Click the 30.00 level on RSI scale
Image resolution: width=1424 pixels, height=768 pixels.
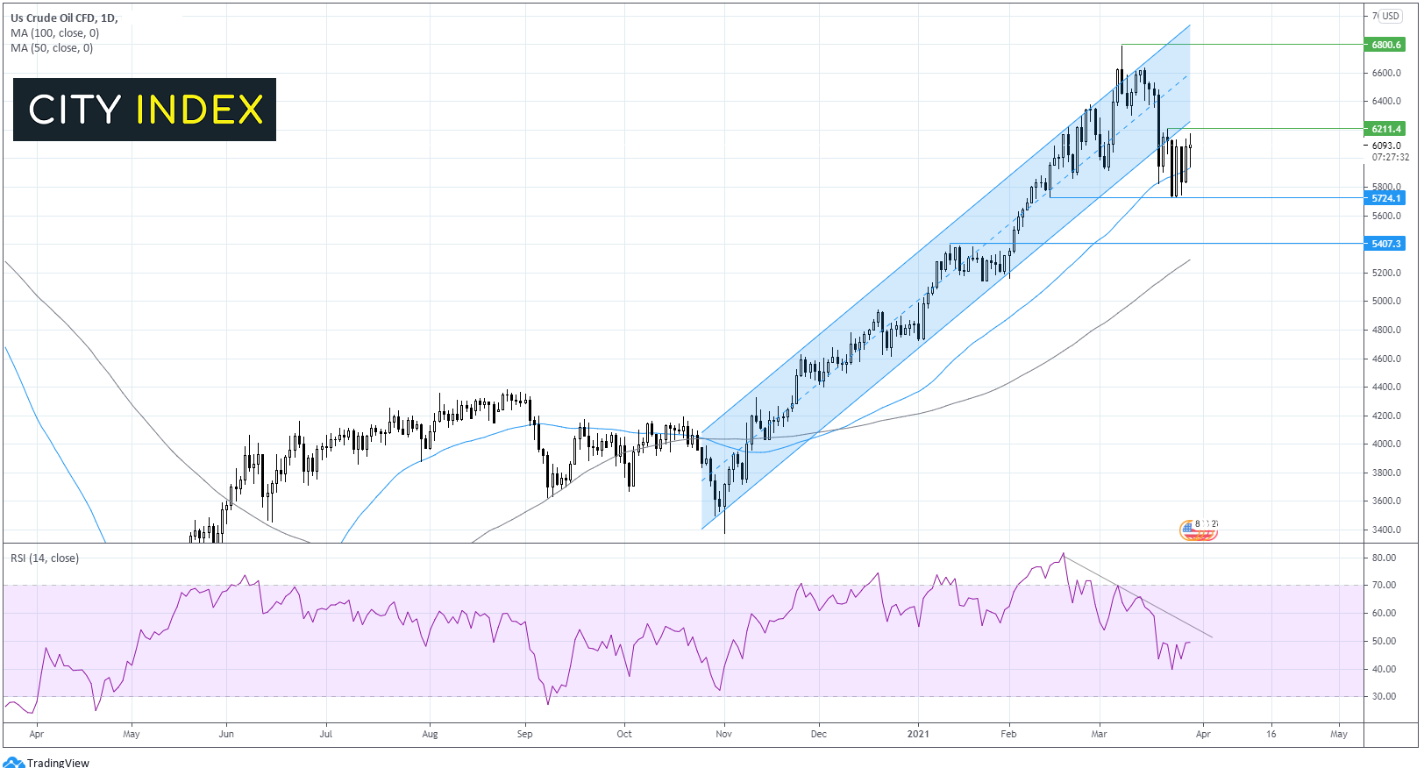(1384, 696)
